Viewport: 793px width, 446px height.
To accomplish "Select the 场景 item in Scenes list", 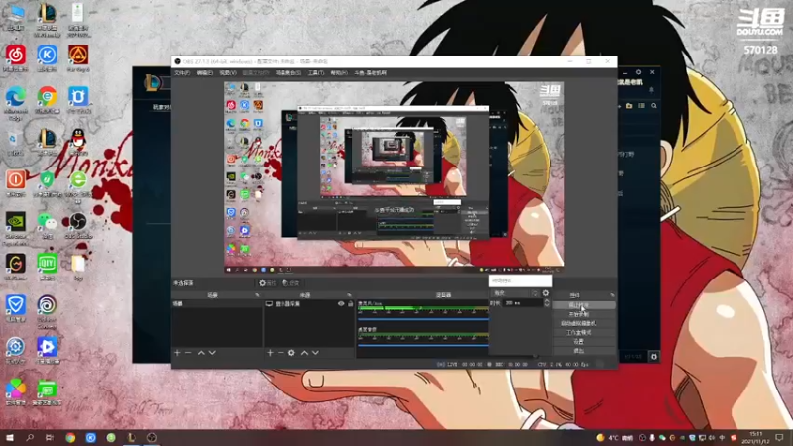I will click(217, 304).
